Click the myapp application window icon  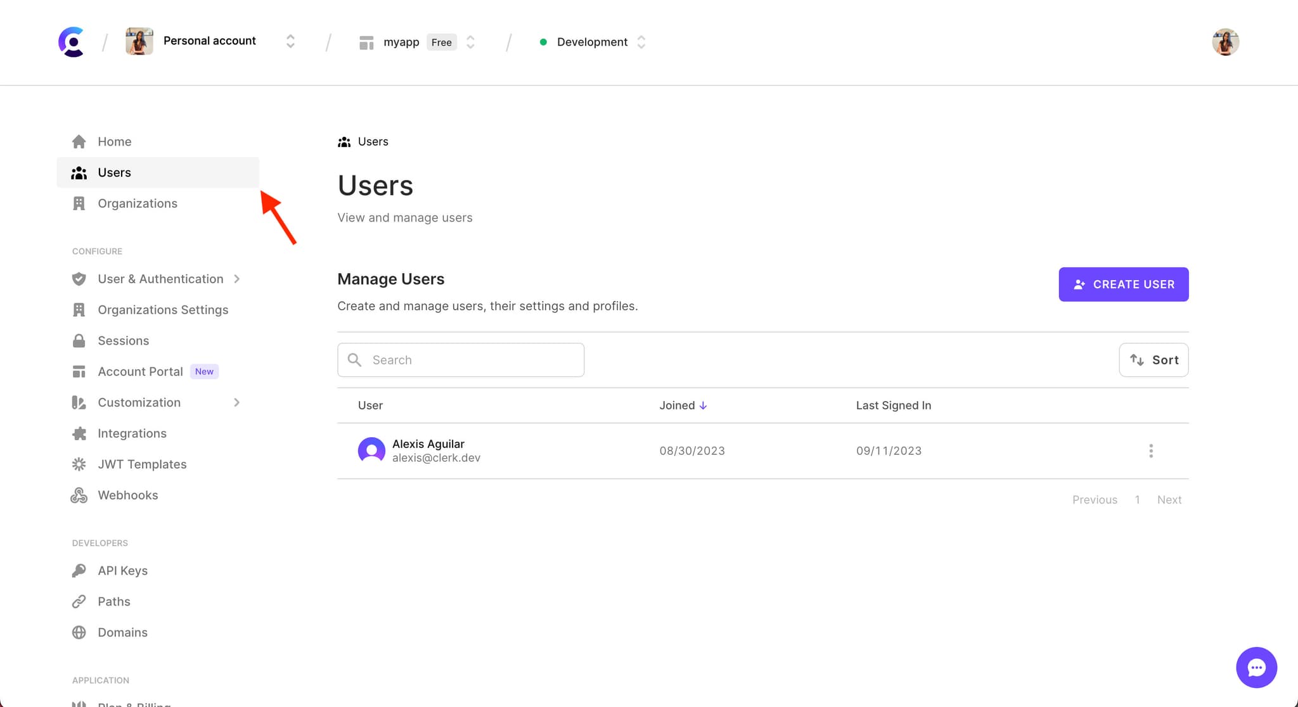366,42
